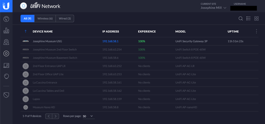Click IP address 192.168.63.254

pyautogui.click(x=112, y=49)
